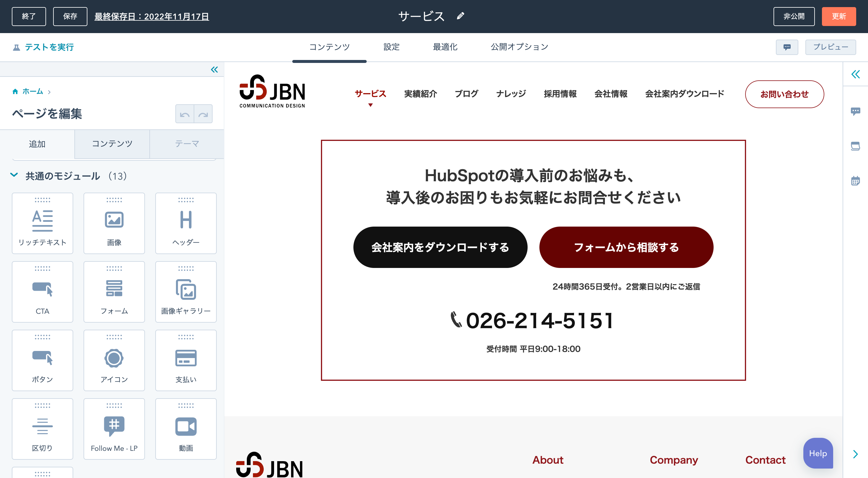Switch to the コンテンツ top tab

click(329, 47)
